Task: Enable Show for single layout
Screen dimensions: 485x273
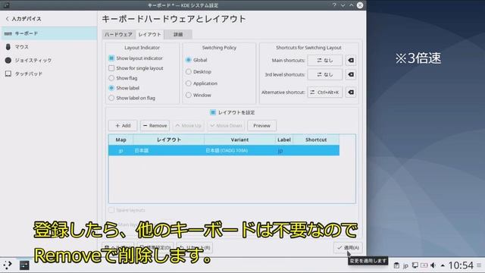Action: [111, 68]
